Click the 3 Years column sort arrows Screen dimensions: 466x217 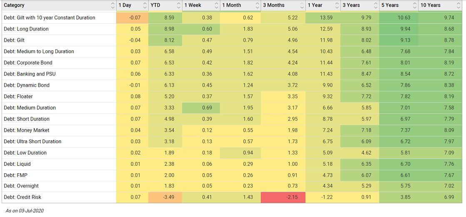coord(376,5)
